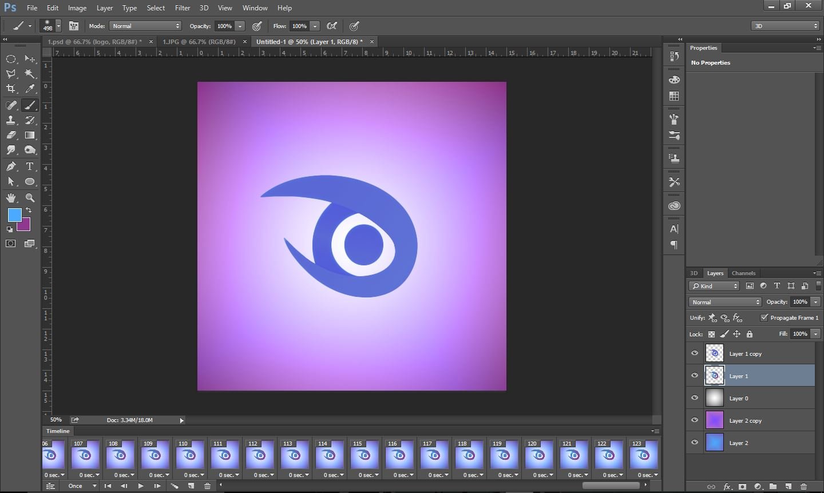Hide Layer 1 visibility eye
824x493 pixels.
[695, 376]
